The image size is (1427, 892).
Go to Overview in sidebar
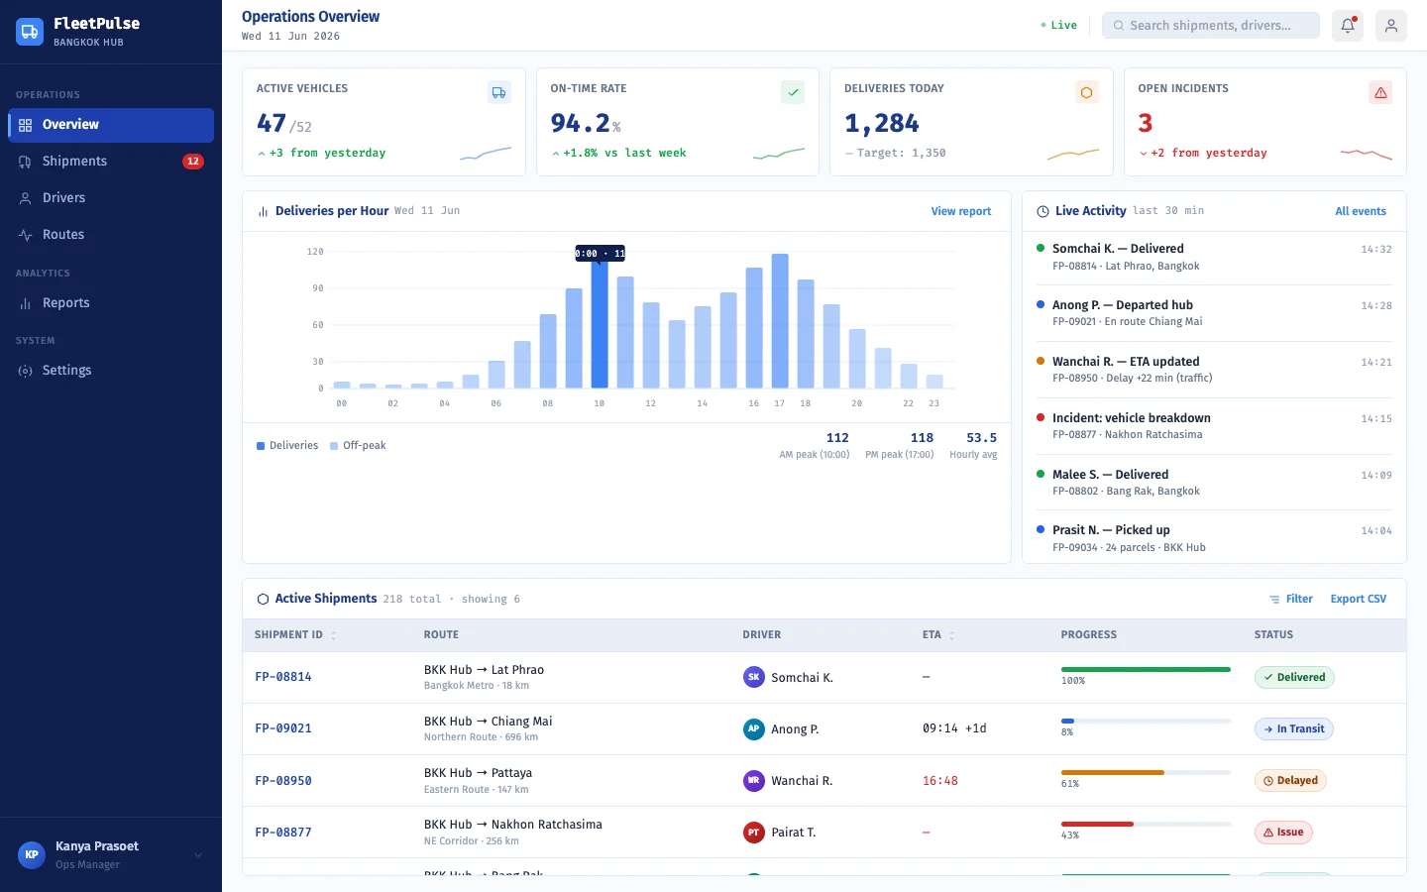coord(111,125)
